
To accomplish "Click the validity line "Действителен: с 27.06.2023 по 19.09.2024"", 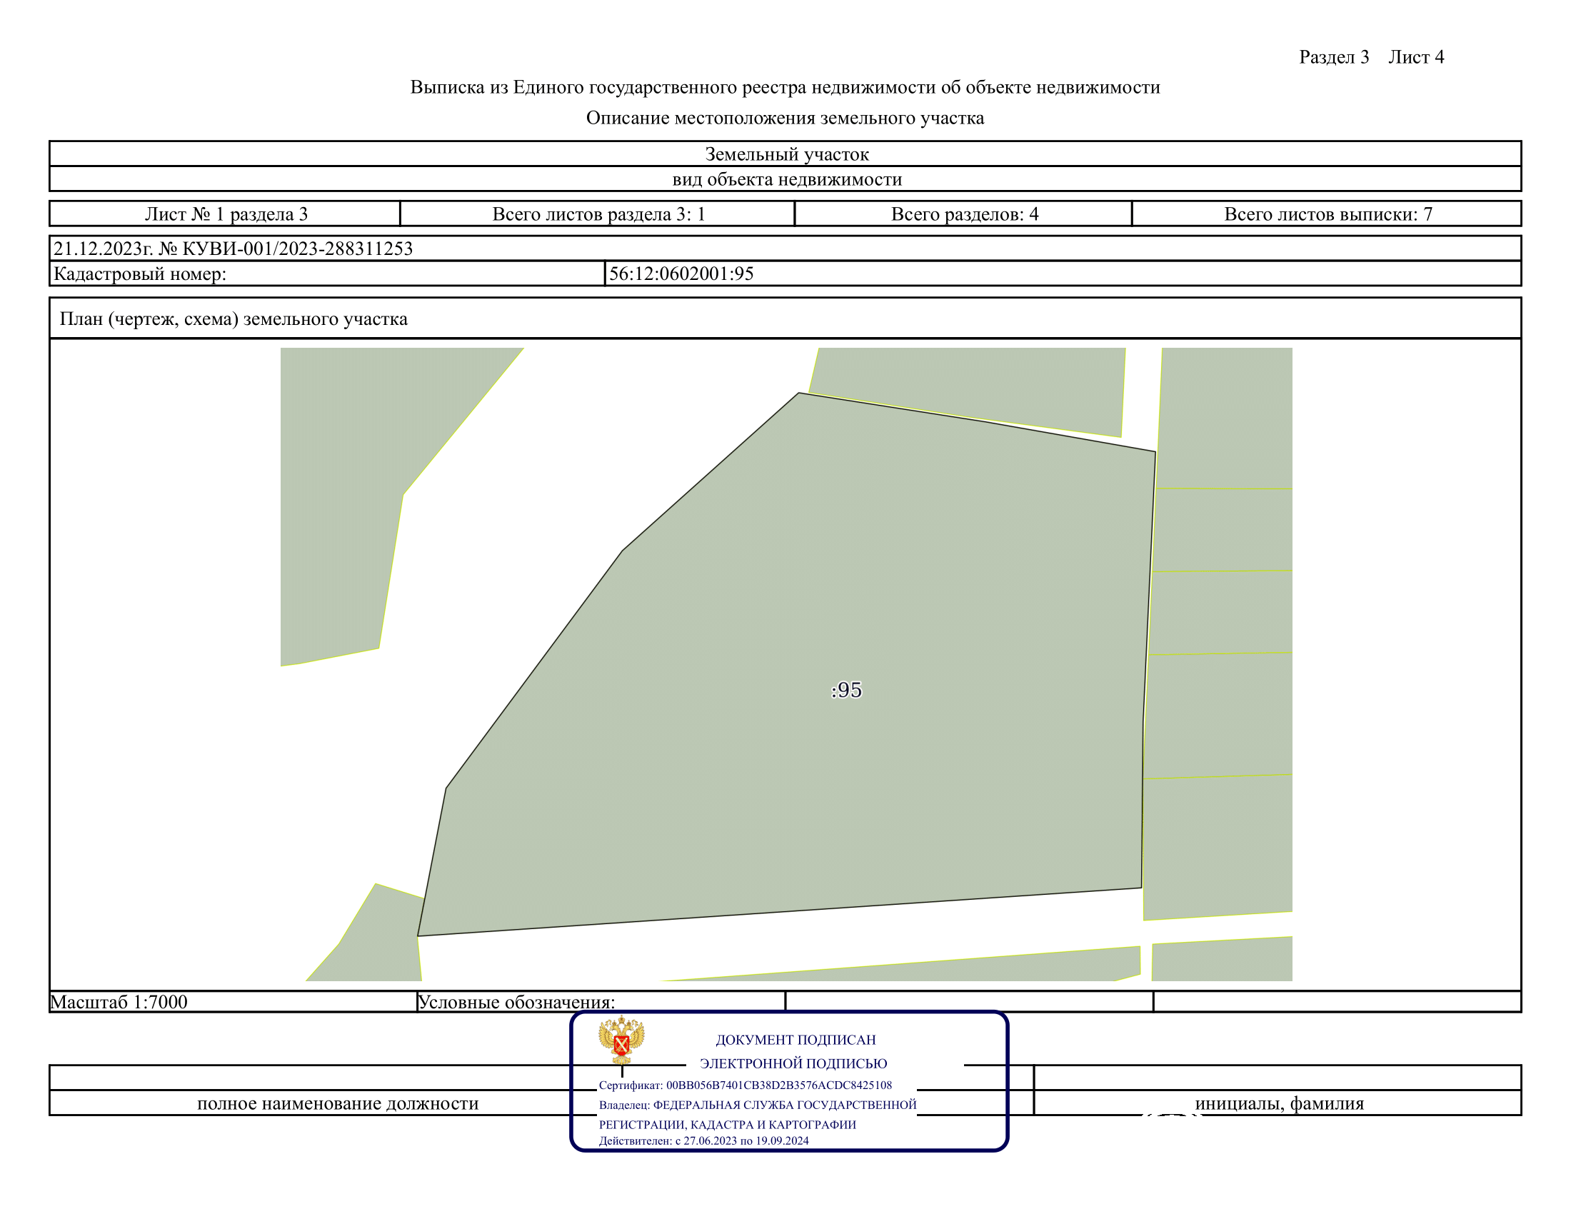I will [x=703, y=1140].
